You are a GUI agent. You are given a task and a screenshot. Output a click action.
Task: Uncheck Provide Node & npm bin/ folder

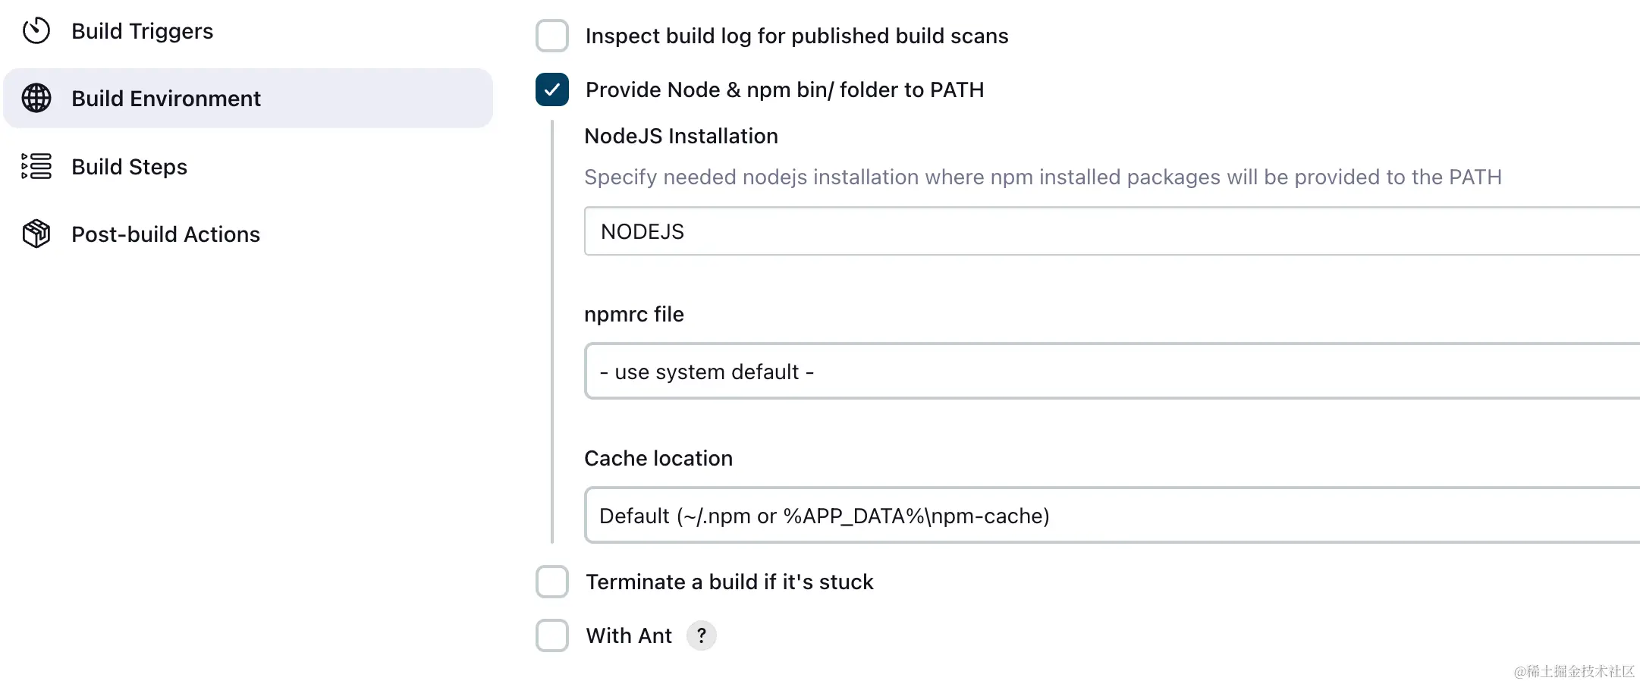point(552,89)
